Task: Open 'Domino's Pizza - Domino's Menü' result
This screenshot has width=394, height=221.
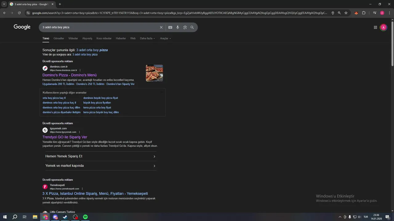Action: click(70, 75)
